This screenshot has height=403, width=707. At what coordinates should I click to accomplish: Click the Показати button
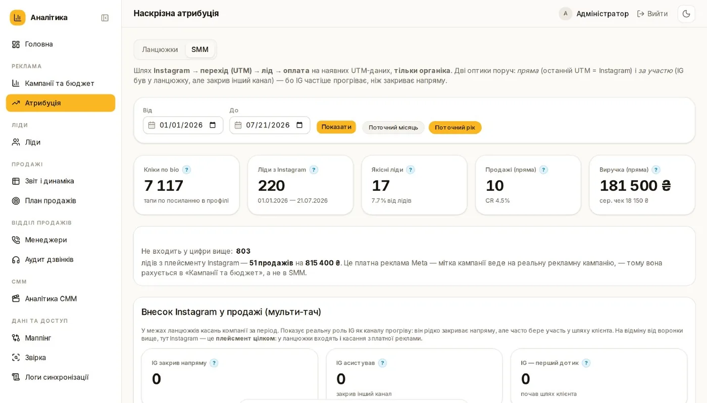point(336,127)
